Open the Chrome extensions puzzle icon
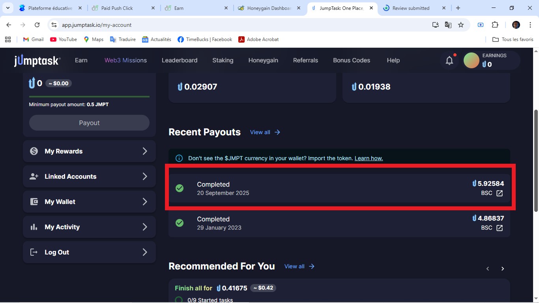The image size is (539, 303). tap(495, 25)
